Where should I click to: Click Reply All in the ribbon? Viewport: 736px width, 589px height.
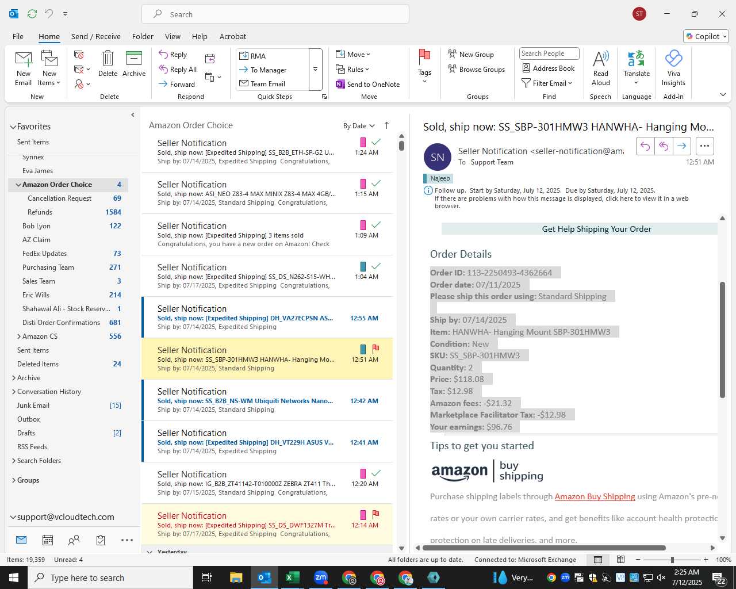178,69
